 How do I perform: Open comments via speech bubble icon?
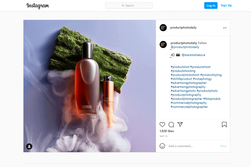click(x=171, y=124)
